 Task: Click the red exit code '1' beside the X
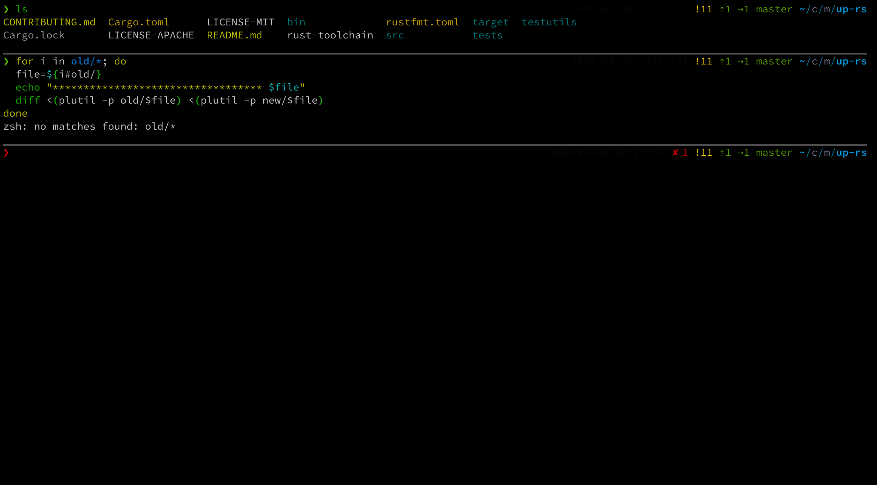685,153
